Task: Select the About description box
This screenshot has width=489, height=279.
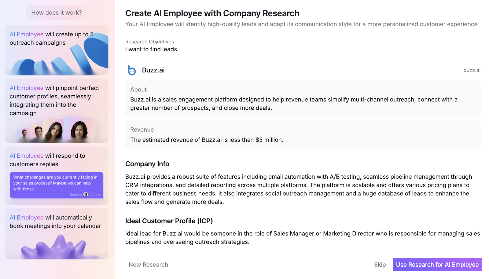Action: pos(303,99)
